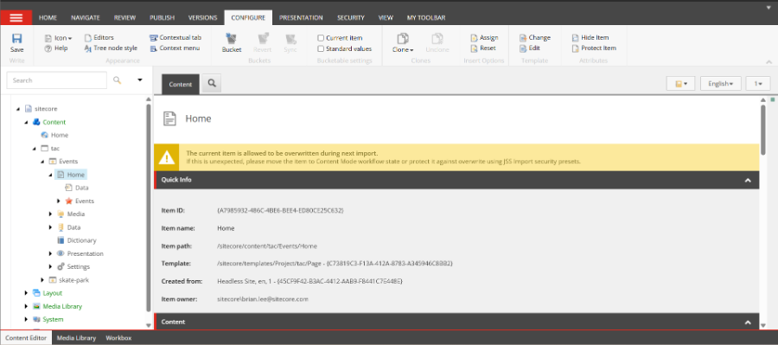Open the English language dropdown
This screenshot has width=778, height=345.
[x=720, y=83]
